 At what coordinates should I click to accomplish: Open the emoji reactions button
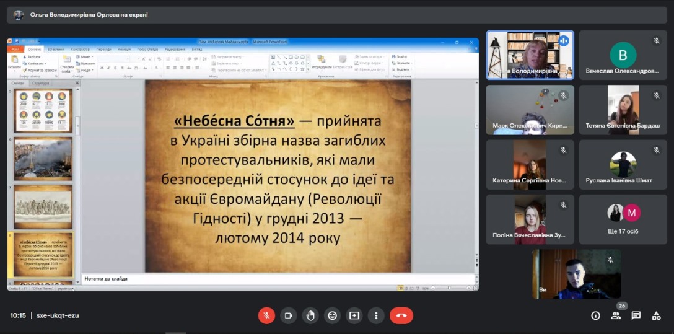(332, 315)
